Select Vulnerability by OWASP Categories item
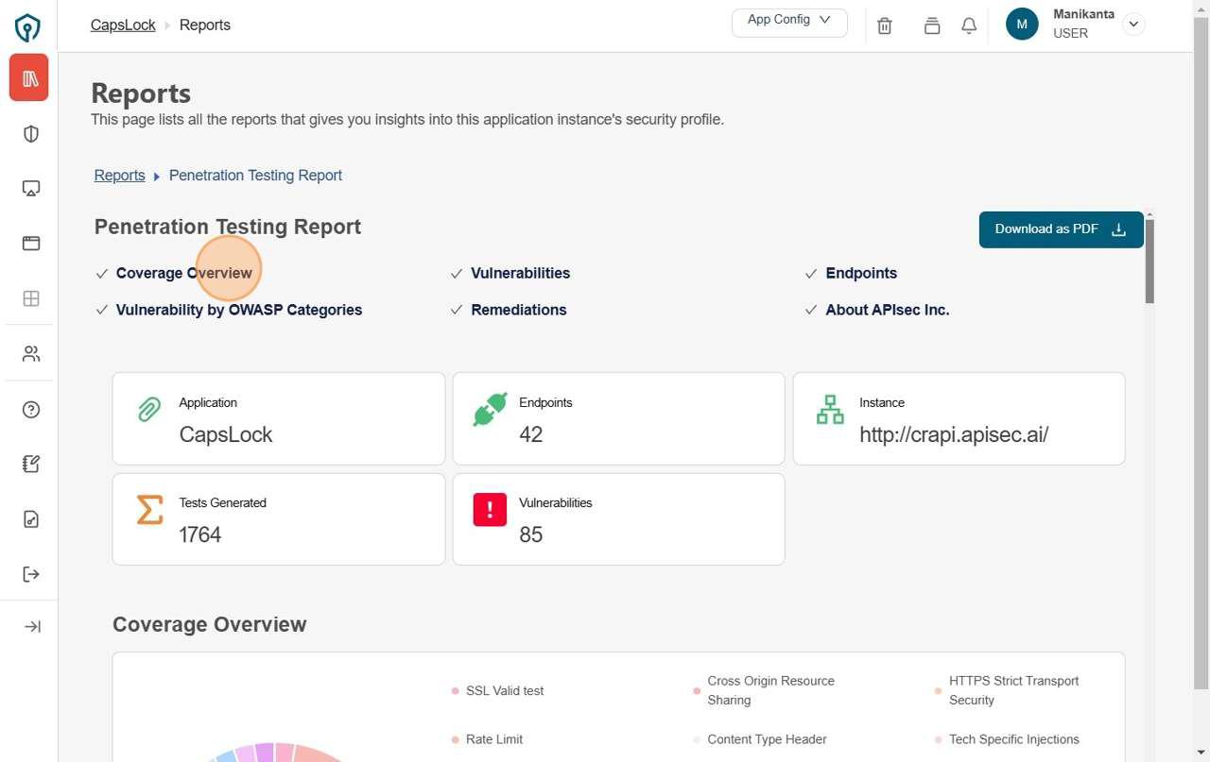This screenshot has width=1210, height=762. click(238, 310)
